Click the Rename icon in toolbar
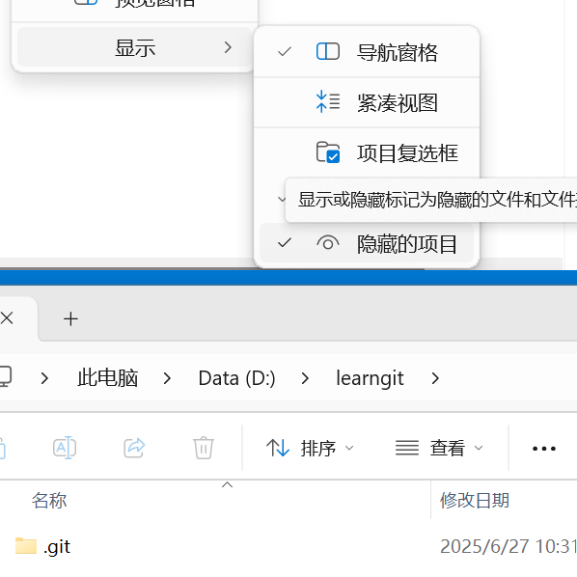This screenshot has width=577, height=577. (x=65, y=448)
